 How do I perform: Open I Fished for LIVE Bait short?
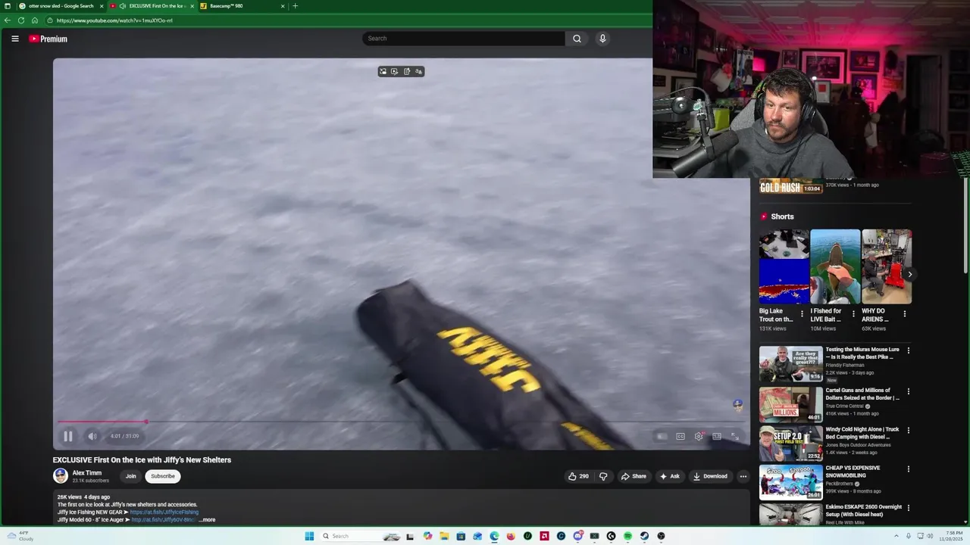tap(834, 266)
